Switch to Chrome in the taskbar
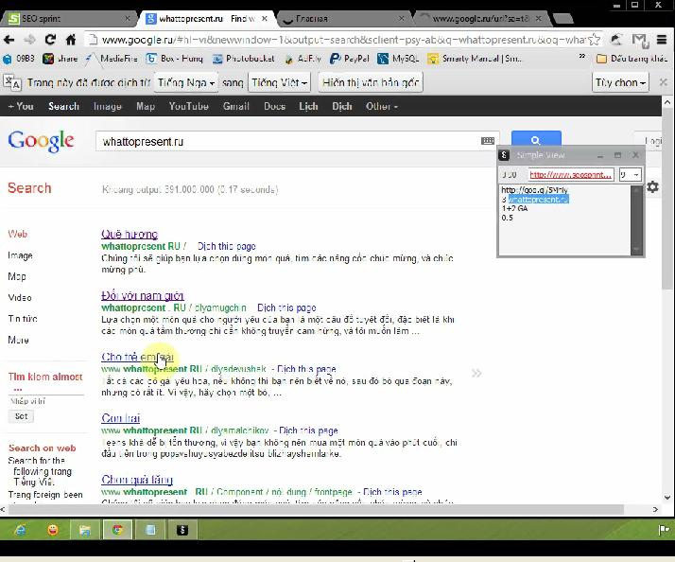This screenshot has width=675, height=562. (x=117, y=530)
